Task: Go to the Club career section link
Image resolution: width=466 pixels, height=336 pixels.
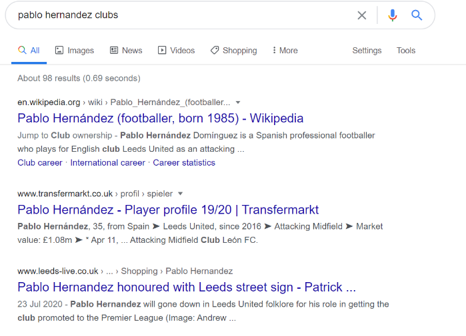Action: coord(40,163)
